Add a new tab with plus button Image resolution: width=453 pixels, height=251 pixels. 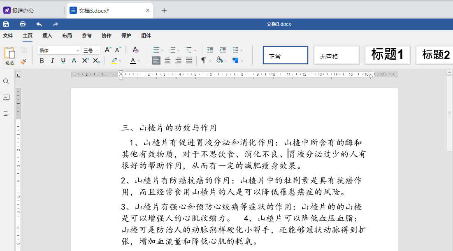pyautogui.click(x=164, y=11)
